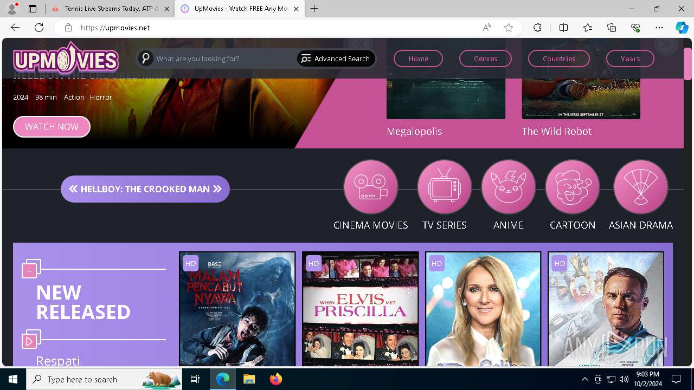Open File Explorer from taskbar
The width and height of the screenshot is (694, 390).
click(249, 379)
